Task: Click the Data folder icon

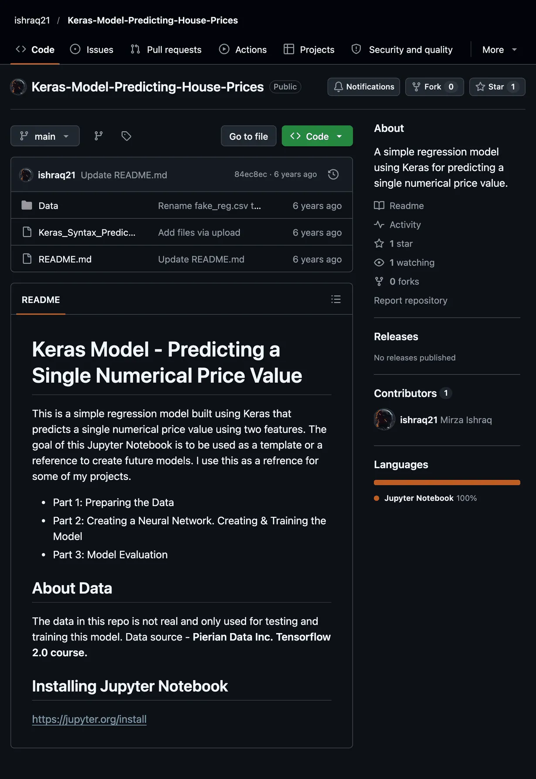Action: click(27, 205)
